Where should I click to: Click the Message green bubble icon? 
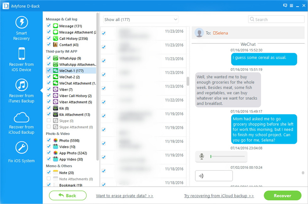[55, 26]
